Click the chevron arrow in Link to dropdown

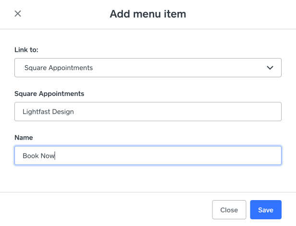tap(270, 68)
